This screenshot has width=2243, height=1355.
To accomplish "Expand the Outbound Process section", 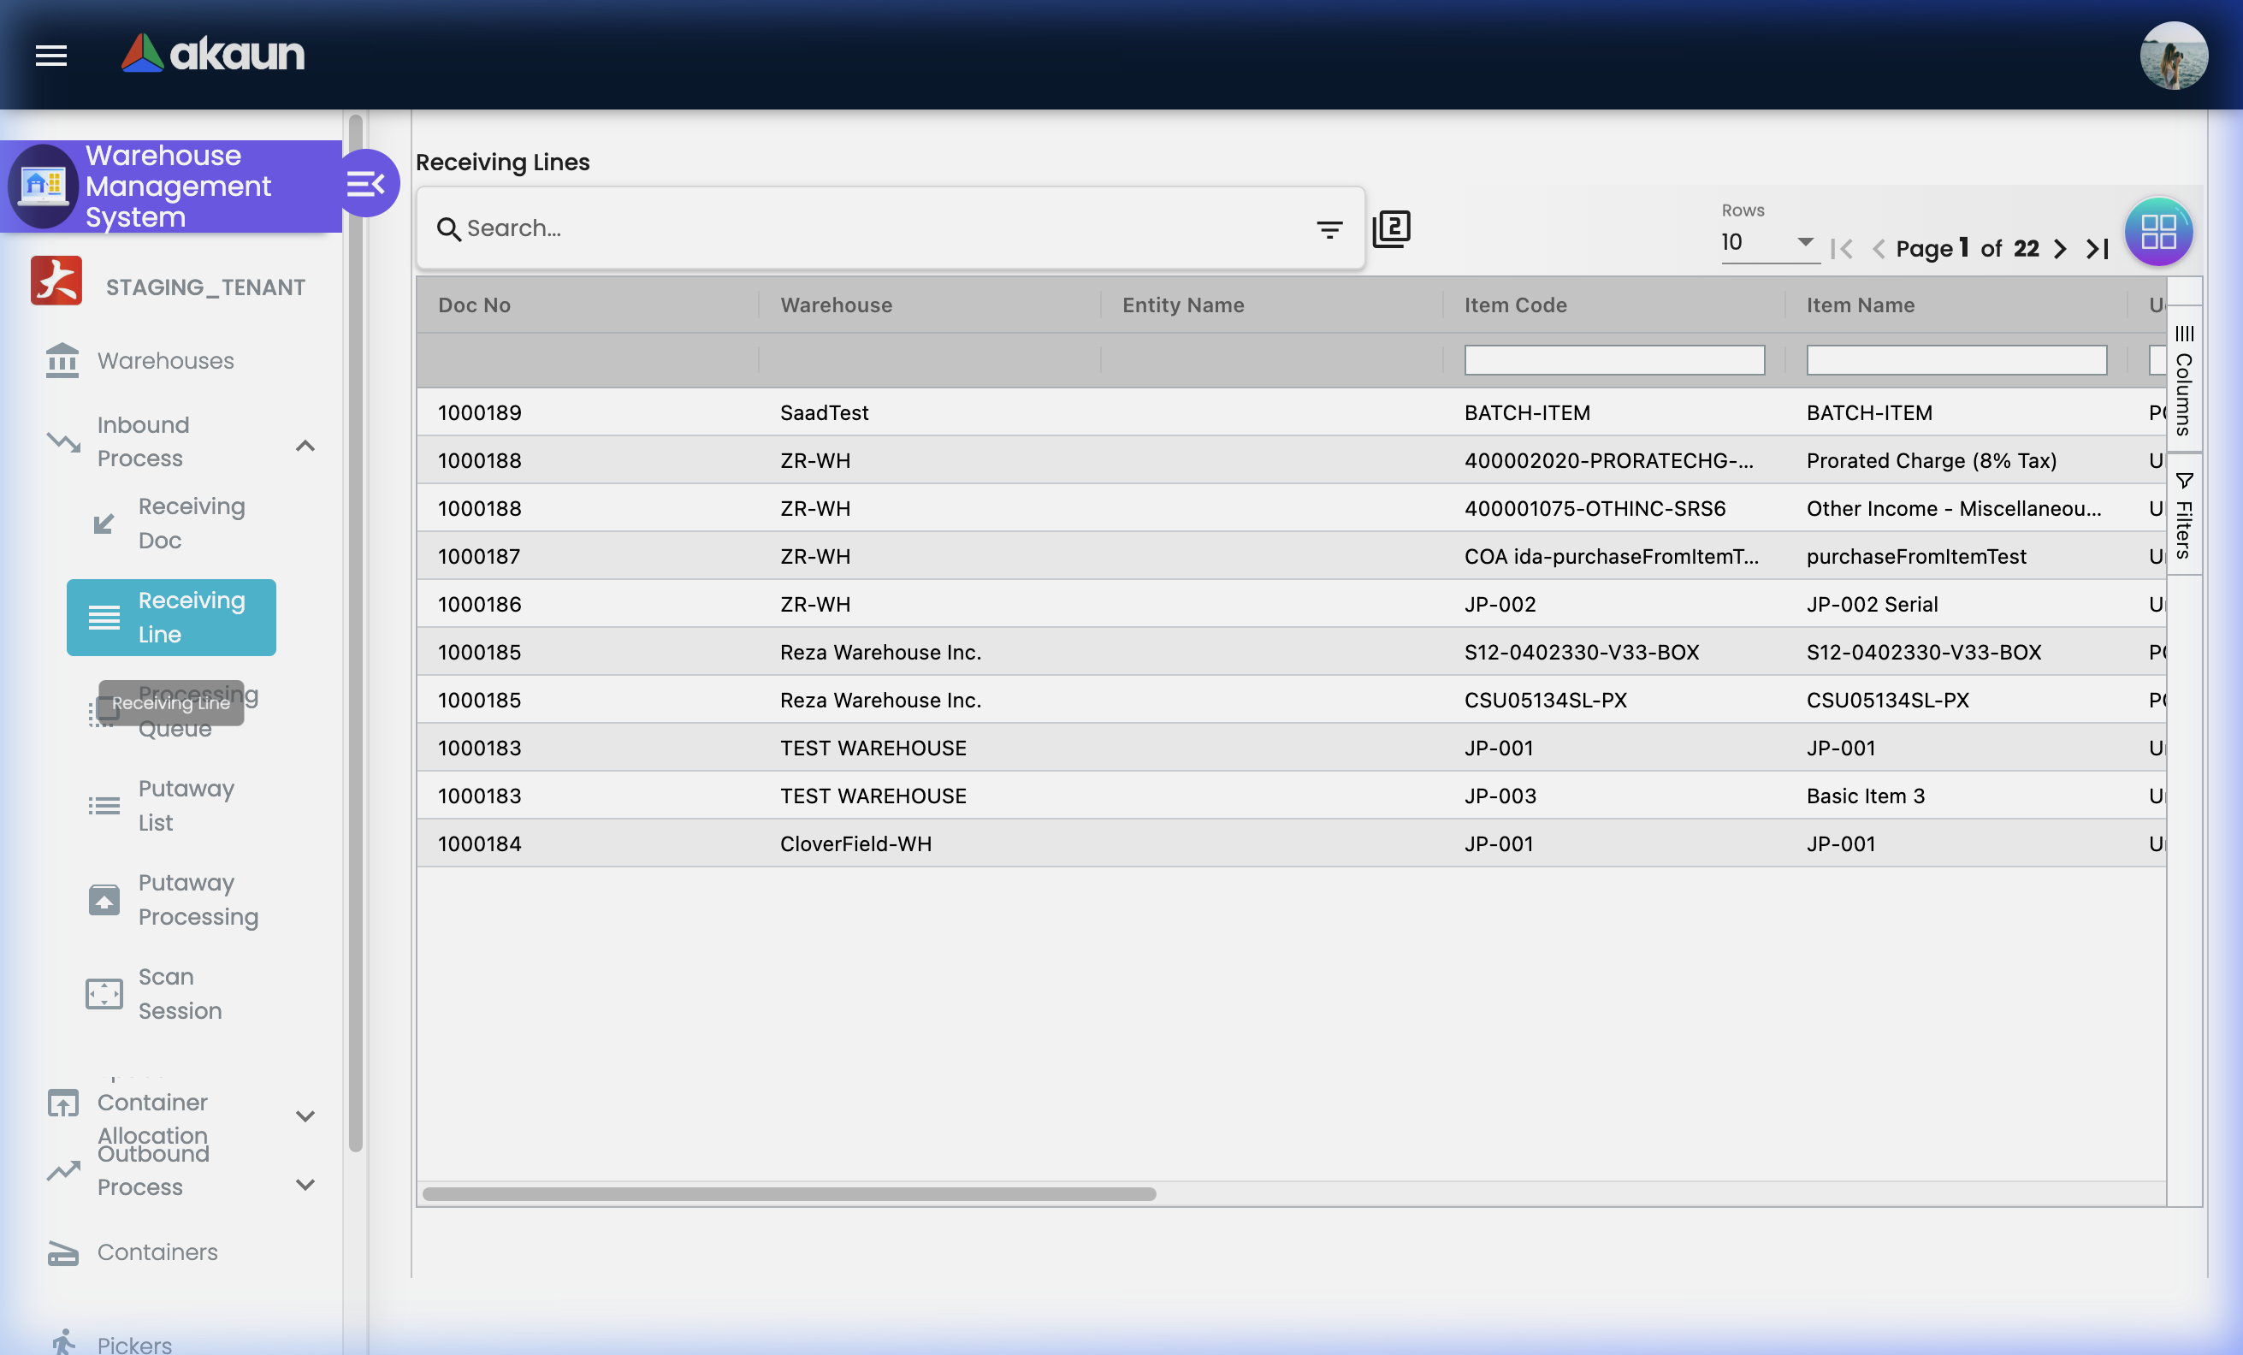I will (x=306, y=1184).
